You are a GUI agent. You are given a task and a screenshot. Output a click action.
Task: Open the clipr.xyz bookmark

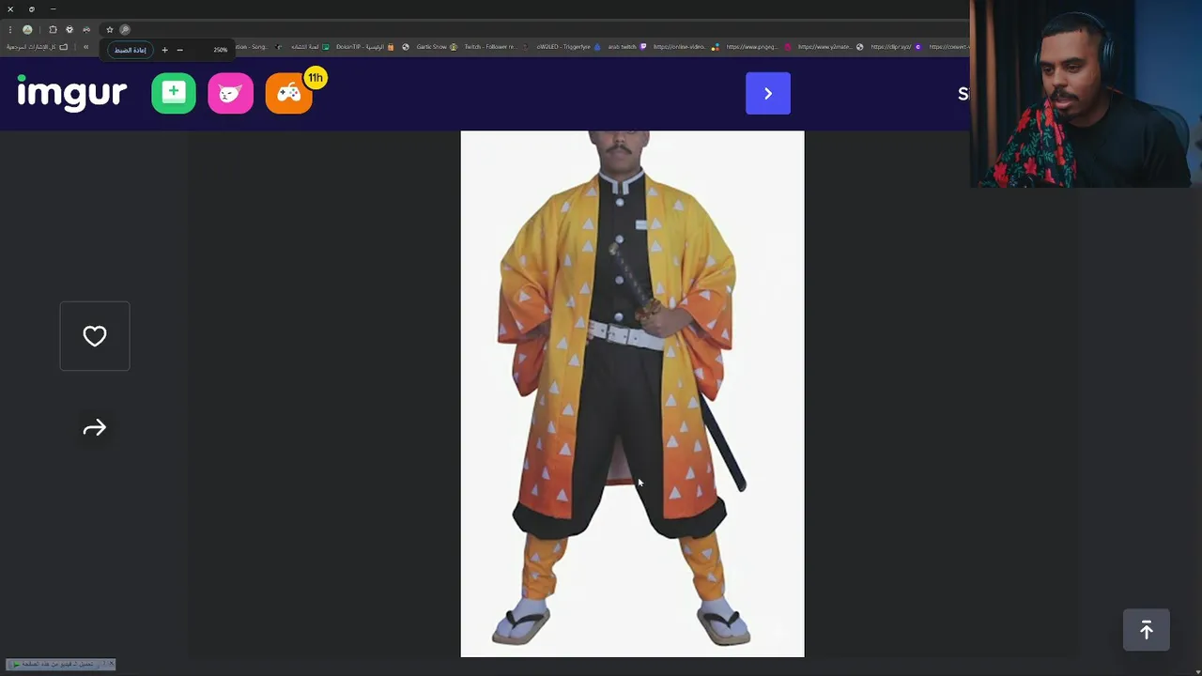[x=897, y=47]
